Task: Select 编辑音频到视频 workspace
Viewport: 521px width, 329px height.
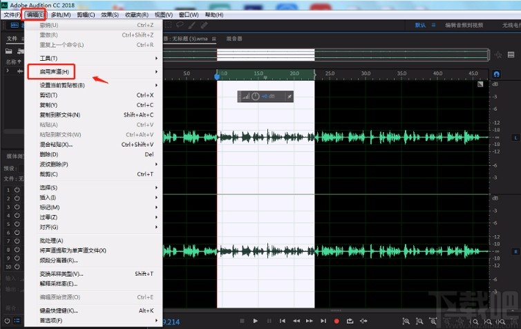Action: click(x=464, y=26)
